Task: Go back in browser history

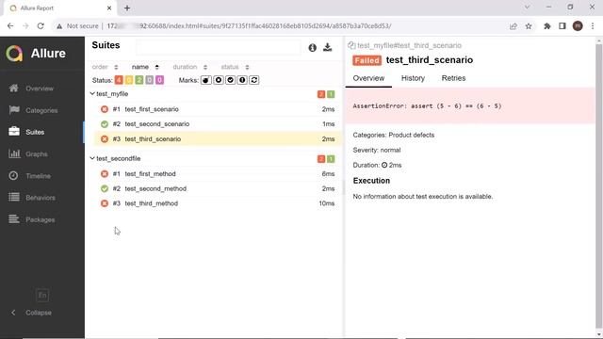Action: coord(10,26)
